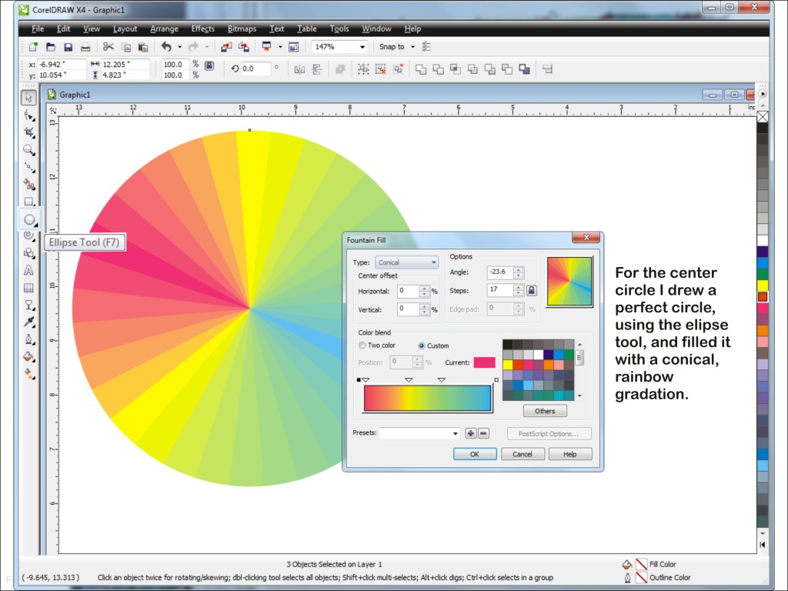Select the Pick tool arrow
The width and height of the screenshot is (788, 591).
click(28, 98)
